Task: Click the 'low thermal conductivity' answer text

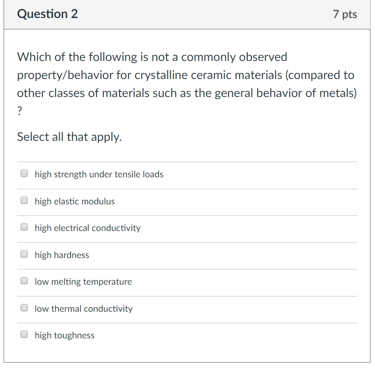Action: tap(84, 309)
